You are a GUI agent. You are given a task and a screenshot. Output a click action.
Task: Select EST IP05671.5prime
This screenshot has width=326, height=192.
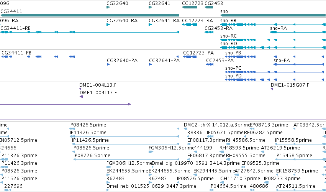[x=225, y=133]
